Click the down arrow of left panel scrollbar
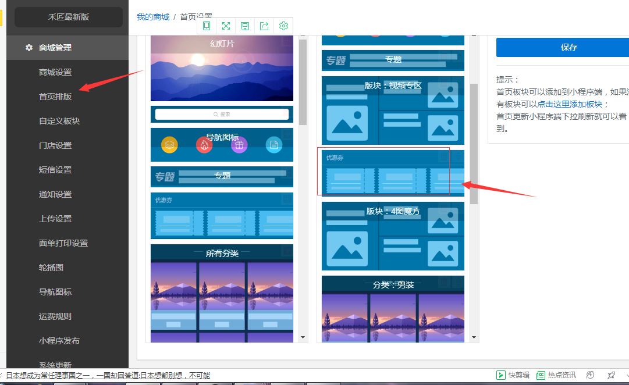629x385 pixels. click(303, 337)
